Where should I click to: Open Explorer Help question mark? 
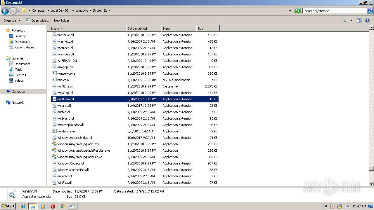point(367,20)
